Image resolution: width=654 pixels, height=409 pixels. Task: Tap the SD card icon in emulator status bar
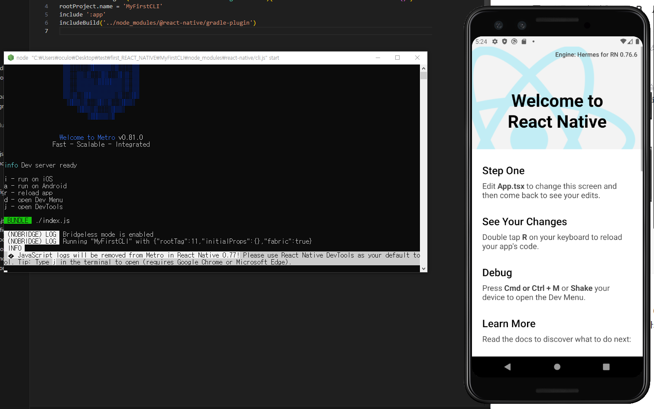[524, 42]
